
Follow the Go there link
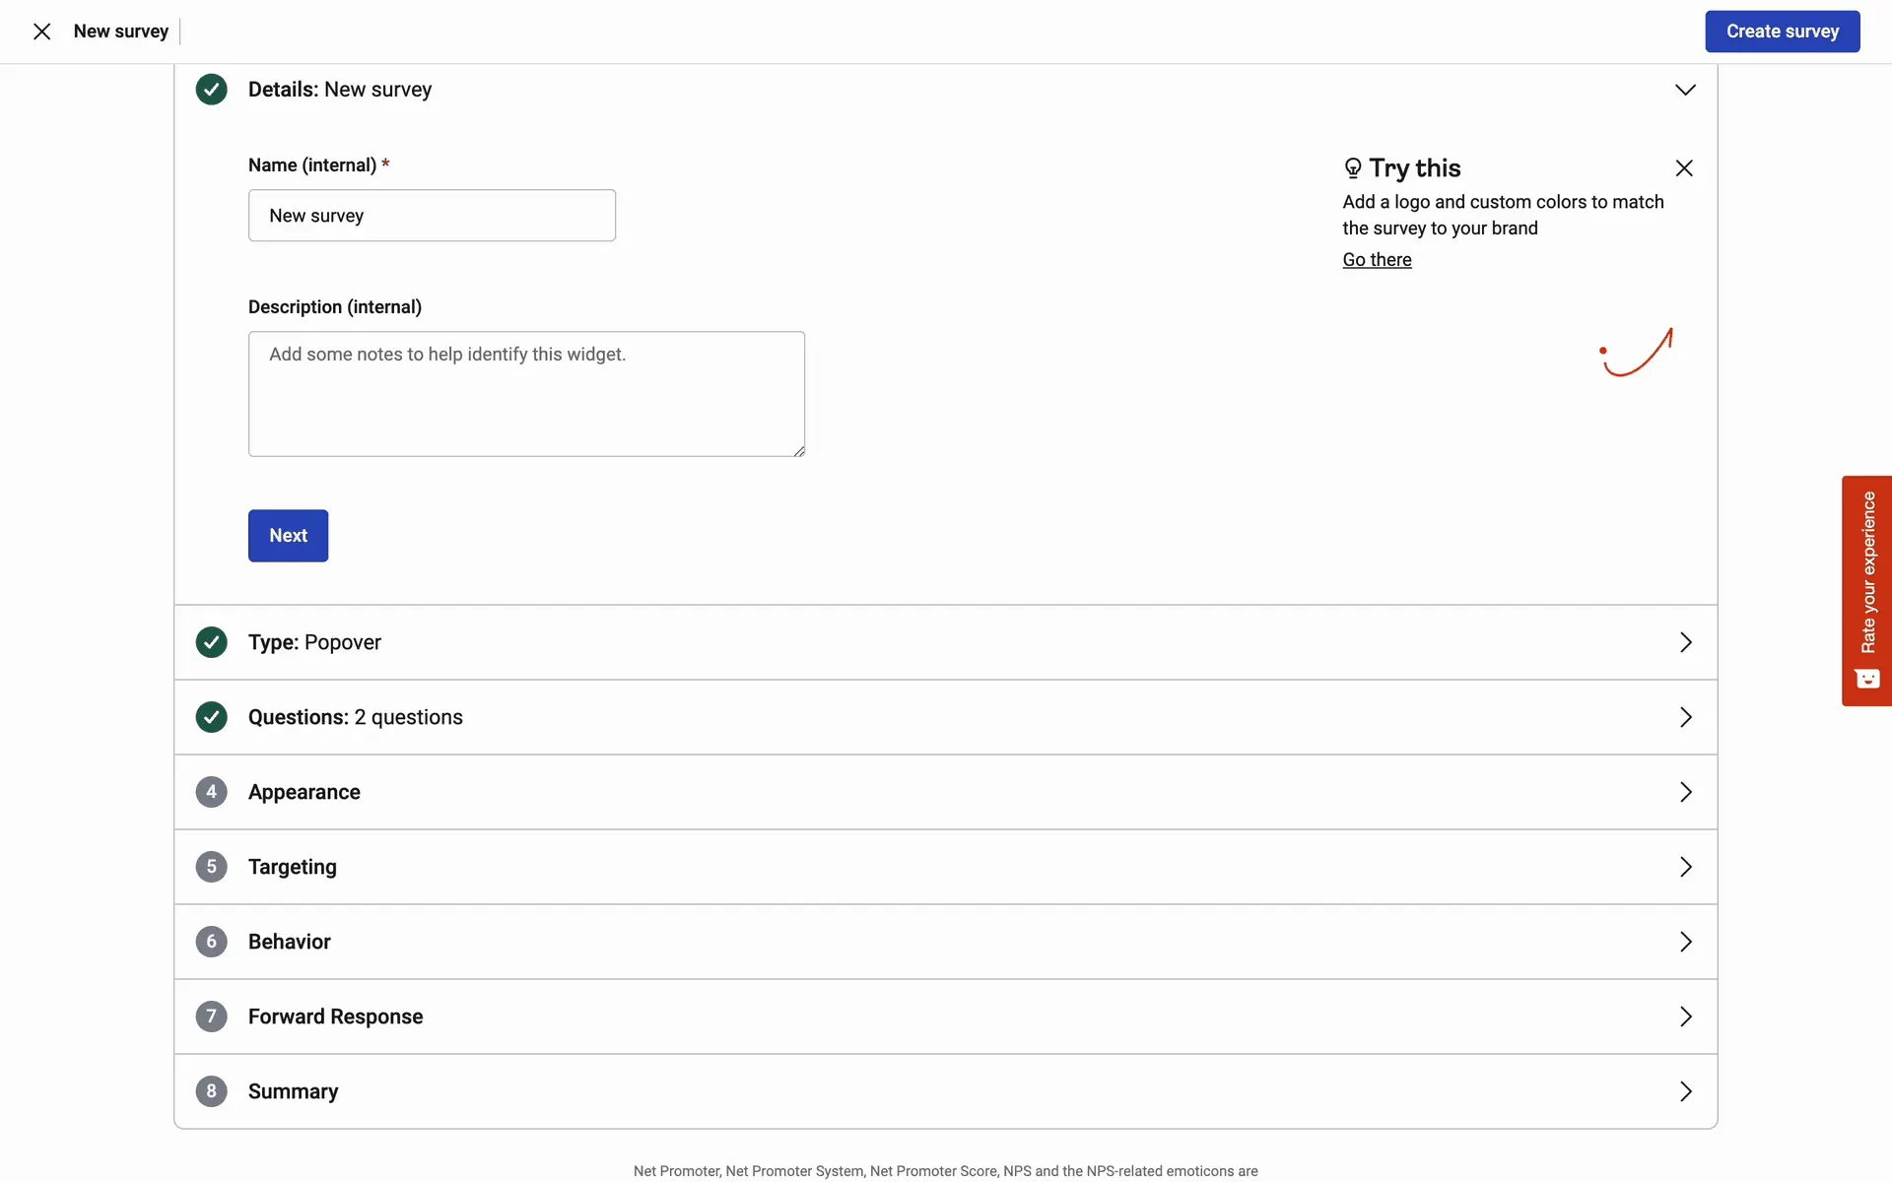(x=1377, y=260)
